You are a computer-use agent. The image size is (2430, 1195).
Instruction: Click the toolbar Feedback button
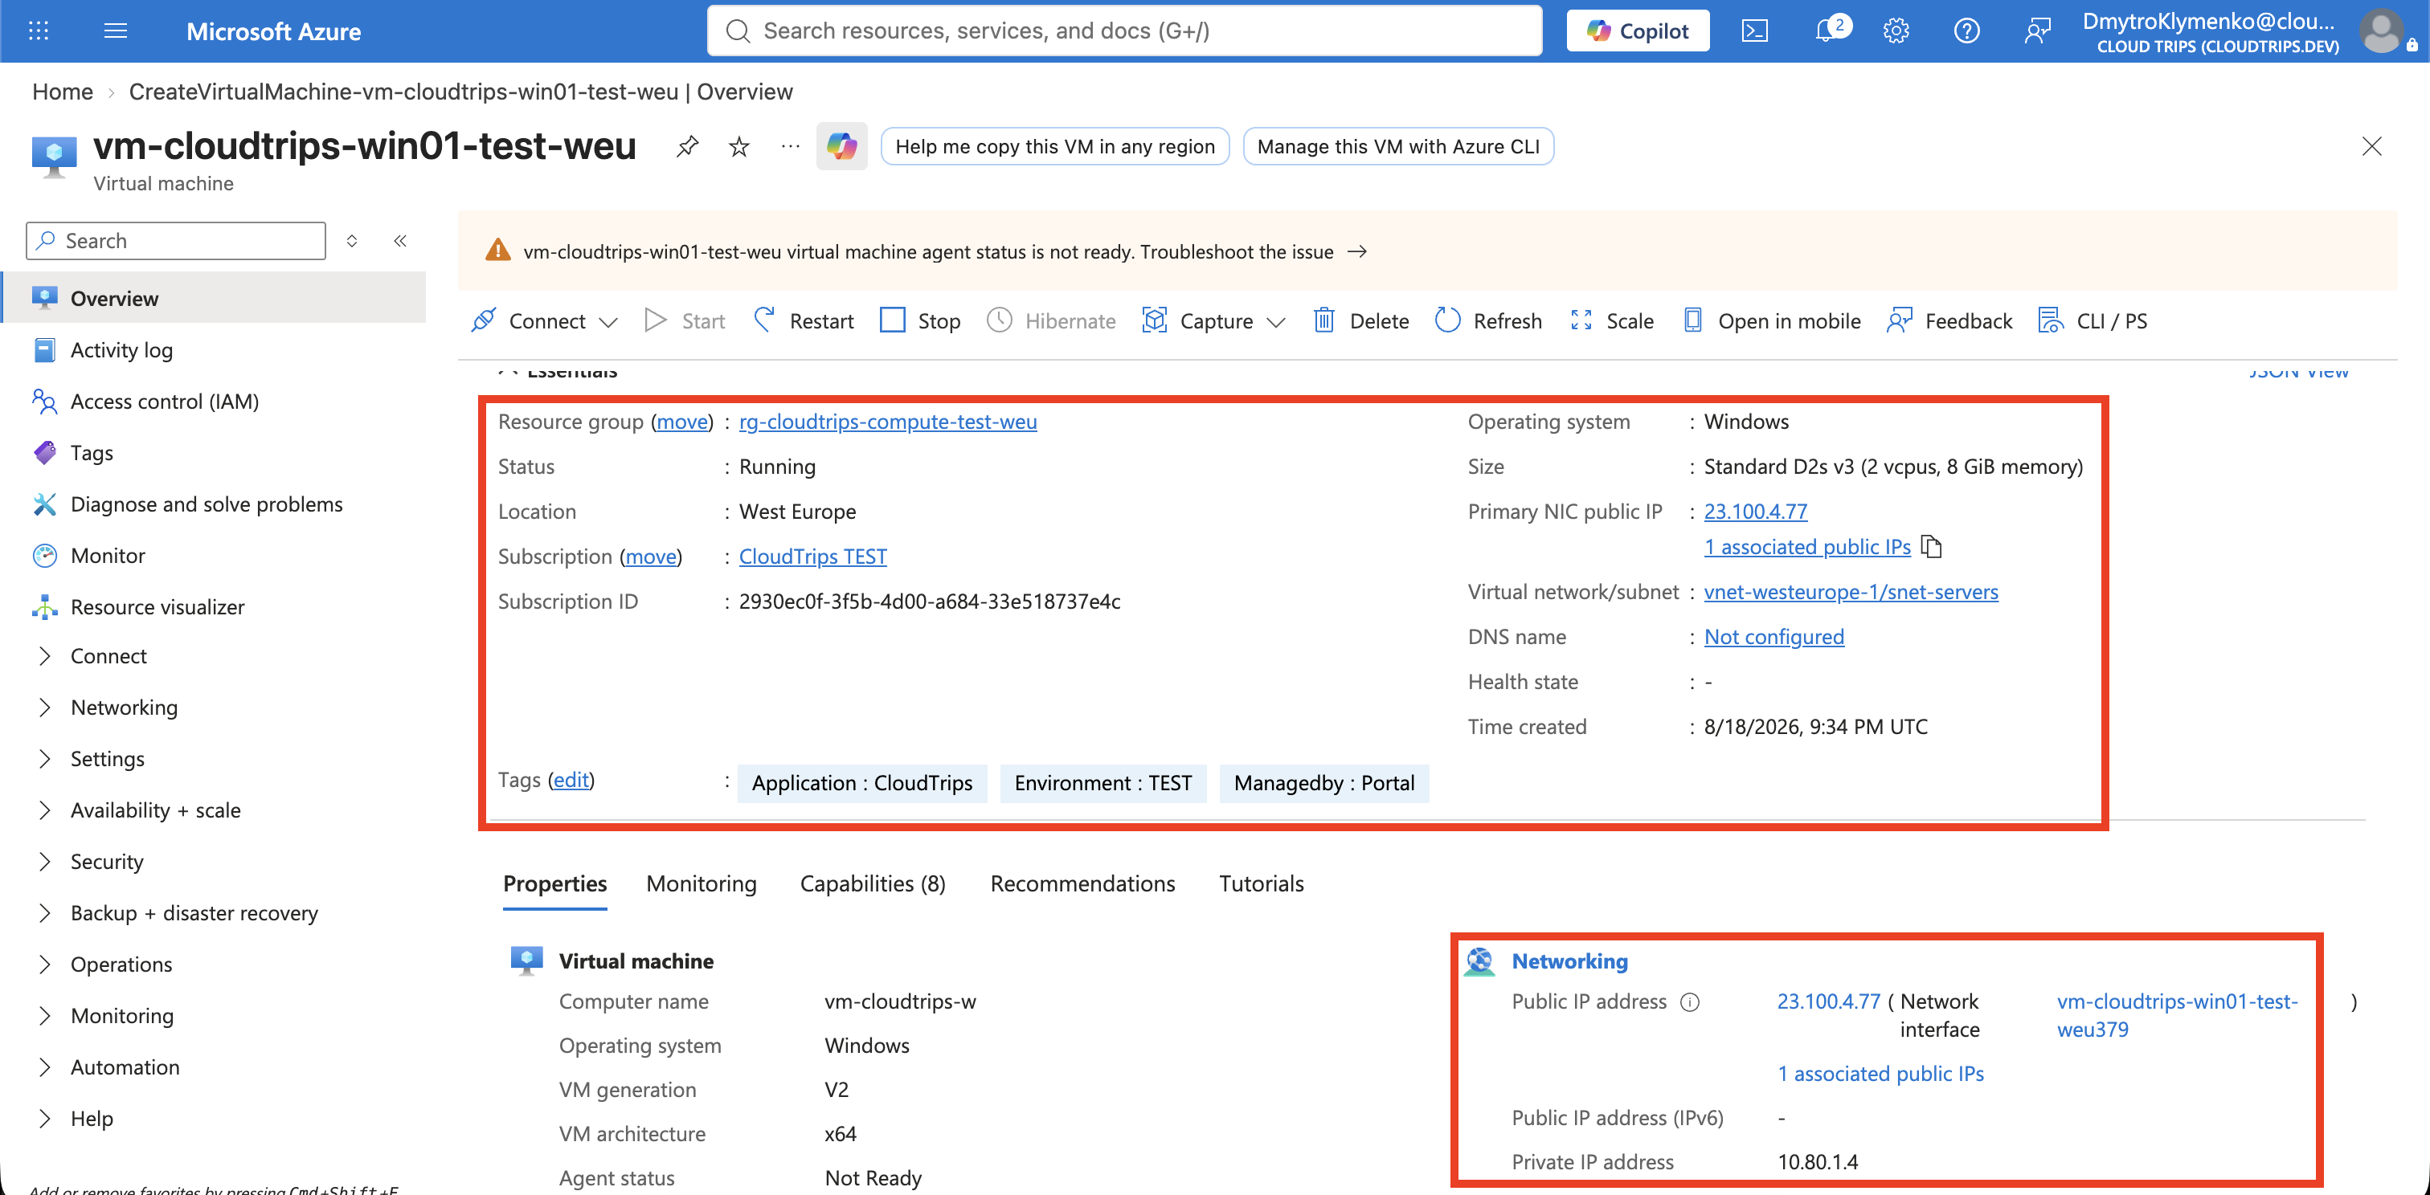[x=1949, y=320]
